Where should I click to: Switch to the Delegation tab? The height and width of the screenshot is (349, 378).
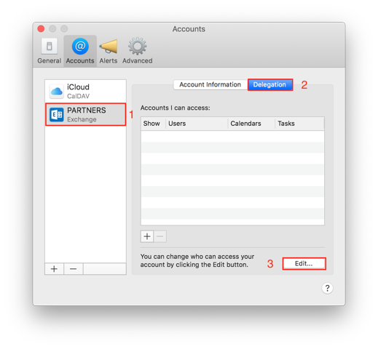pos(270,84)
